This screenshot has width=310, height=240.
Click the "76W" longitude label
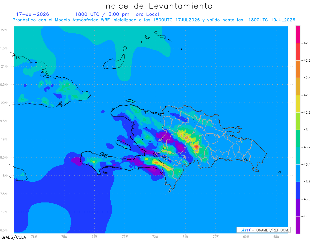(x=34, y=236)
